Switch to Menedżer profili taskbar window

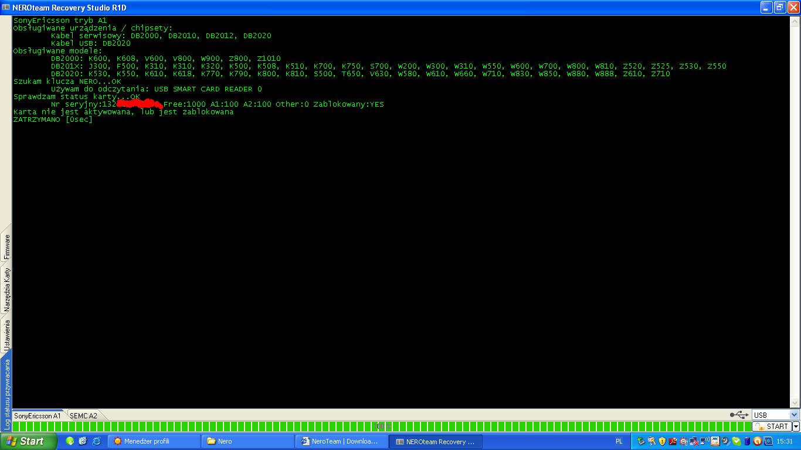click(x=154, y=441)
